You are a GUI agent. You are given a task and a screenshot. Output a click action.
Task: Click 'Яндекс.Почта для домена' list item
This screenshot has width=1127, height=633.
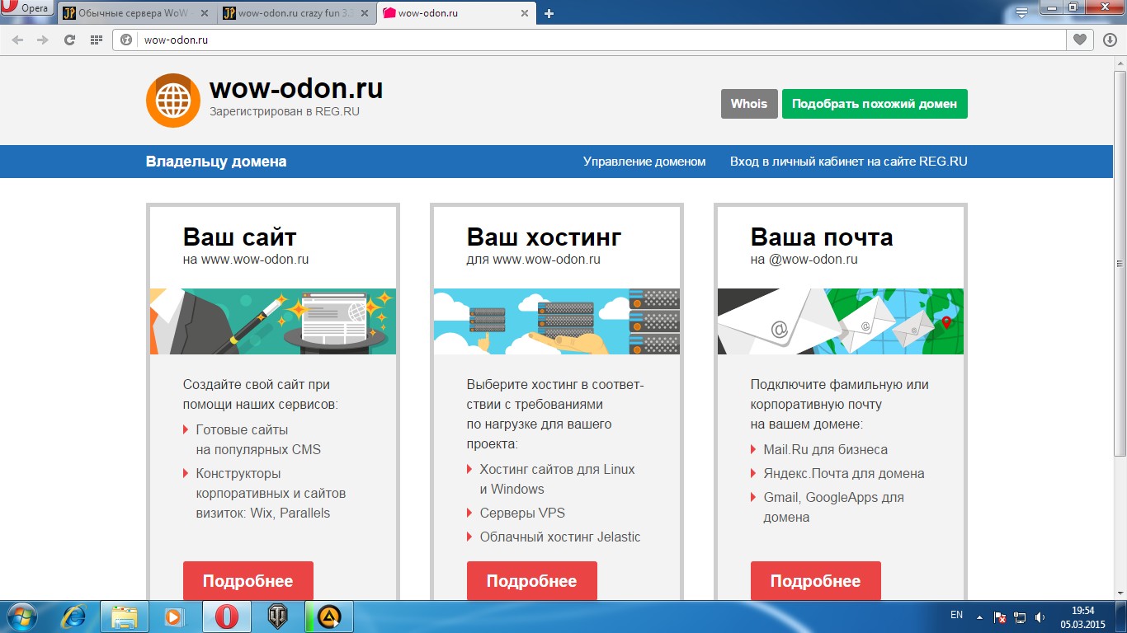(x=843, y=473)
